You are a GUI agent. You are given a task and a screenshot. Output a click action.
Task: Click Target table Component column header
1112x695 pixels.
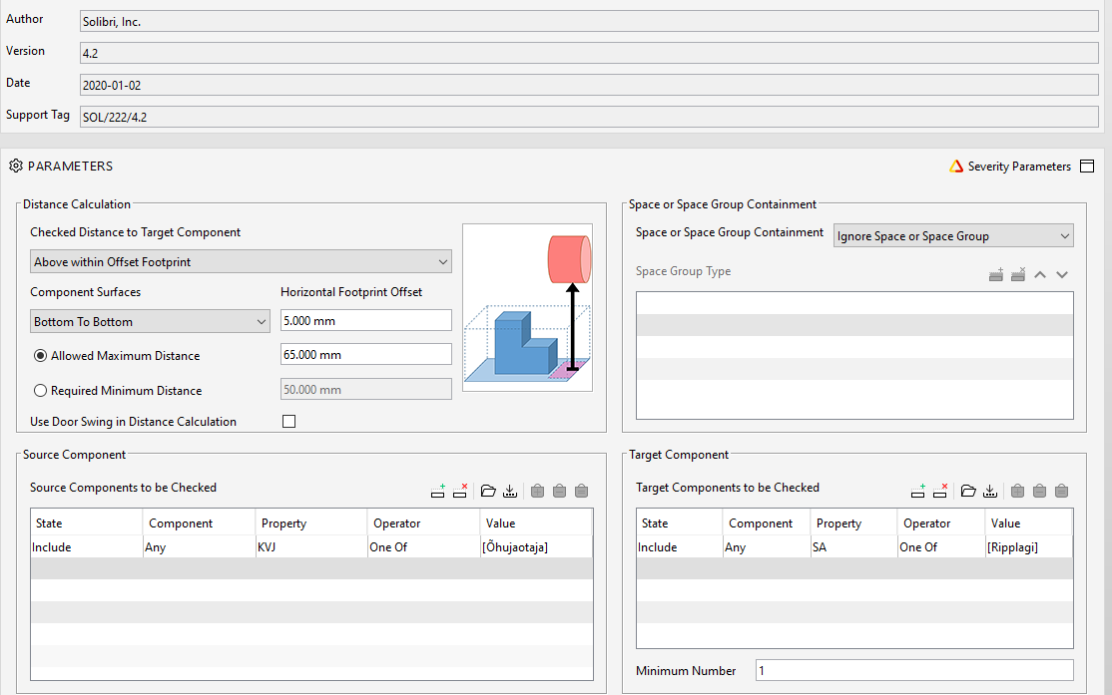pos(767,522)
